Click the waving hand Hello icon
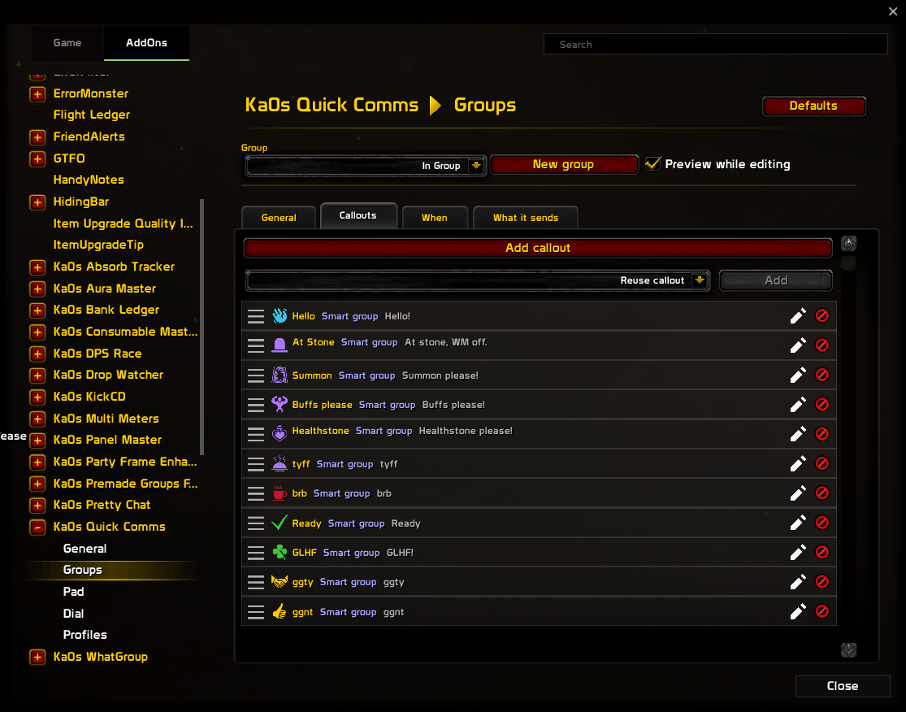The image size is (906, 712). pyautogui.click(x=280, y=315)
